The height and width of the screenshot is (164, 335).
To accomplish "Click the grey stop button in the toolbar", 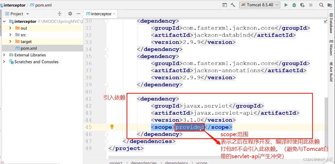I will click(x=311, y=5).
